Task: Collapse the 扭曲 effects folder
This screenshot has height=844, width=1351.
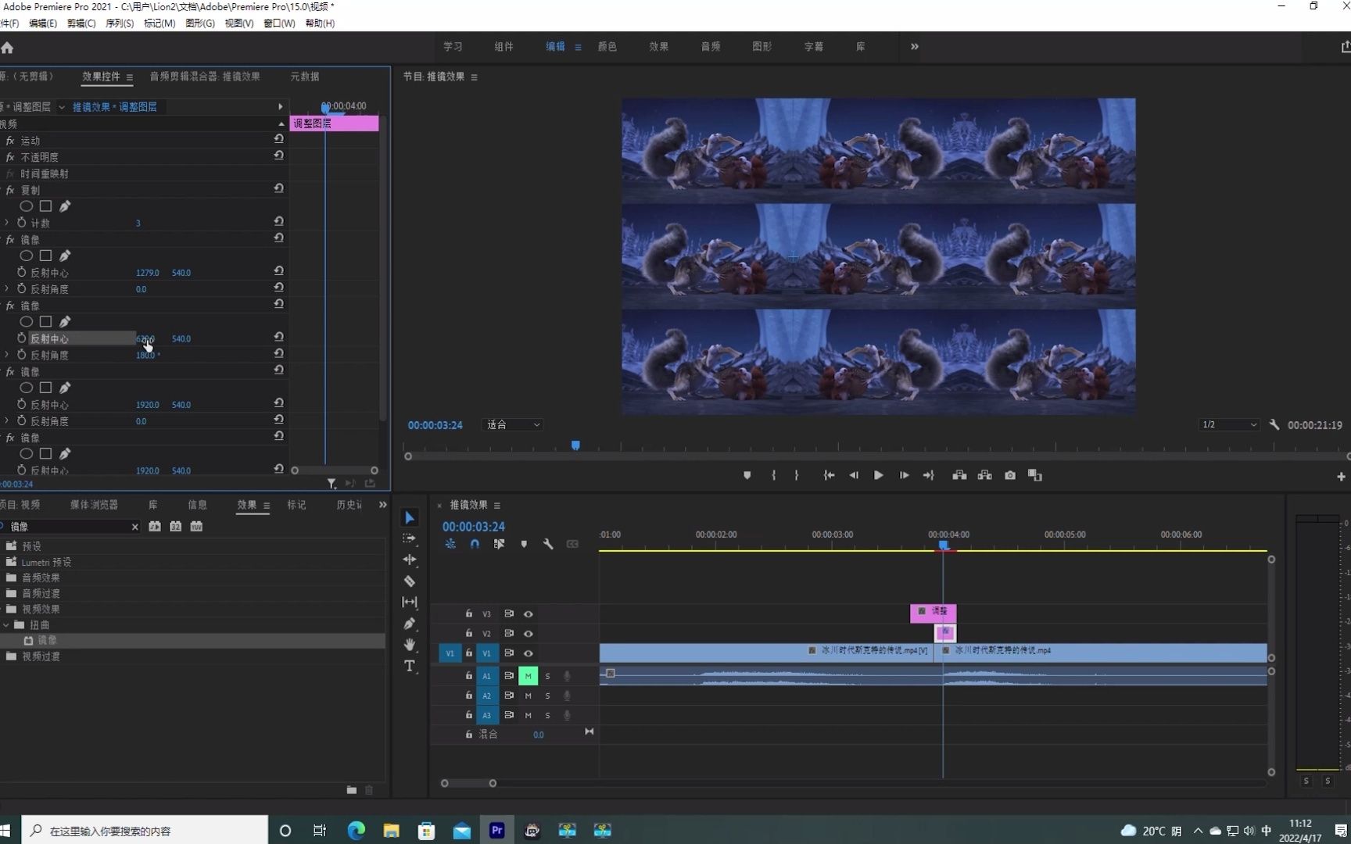Action: coord(7,625)
